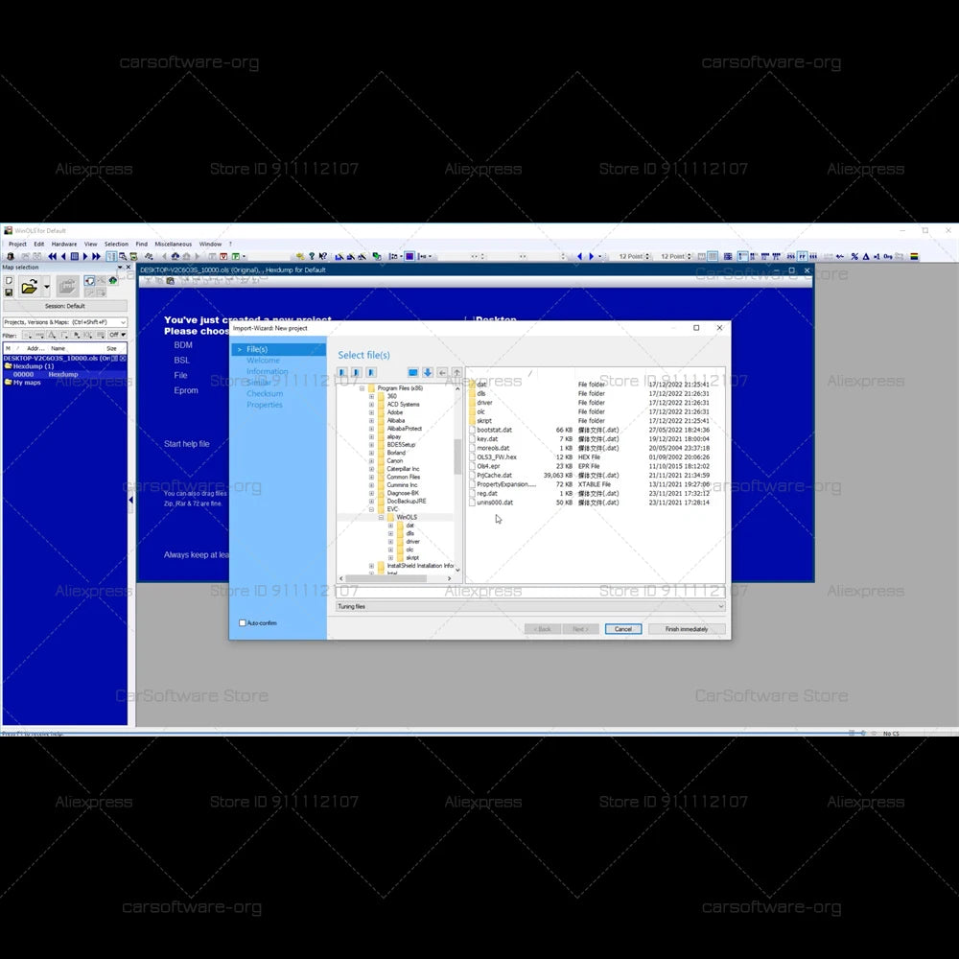Click the Cancel button
Viewport: 959px width, 959px height.
622,629
